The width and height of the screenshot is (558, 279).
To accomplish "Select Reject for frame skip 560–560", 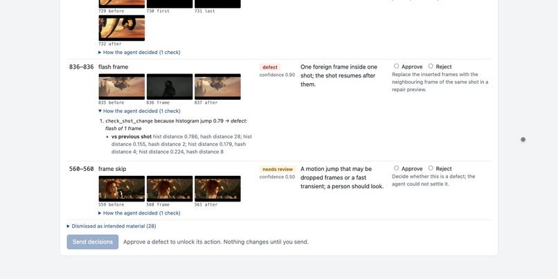I will (431, 168).
